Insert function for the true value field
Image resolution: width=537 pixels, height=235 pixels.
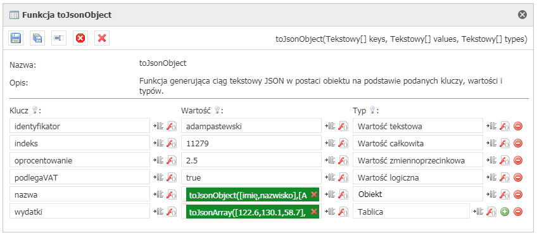coord(343,177)
